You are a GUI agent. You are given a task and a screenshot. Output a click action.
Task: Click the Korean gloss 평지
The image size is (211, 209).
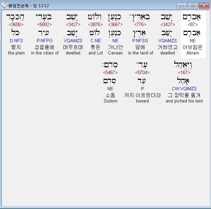click(16, 47)
